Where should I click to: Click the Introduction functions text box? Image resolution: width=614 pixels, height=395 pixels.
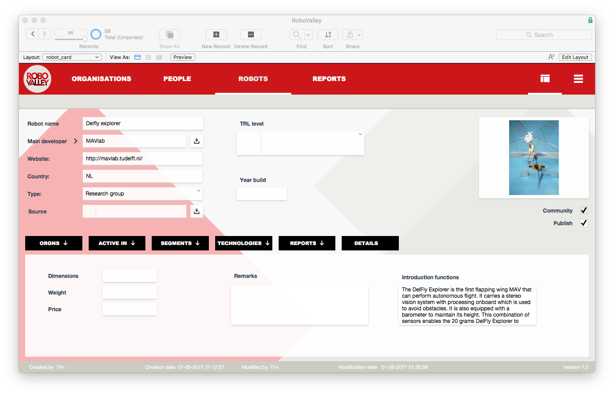click(x=467, y=305)
